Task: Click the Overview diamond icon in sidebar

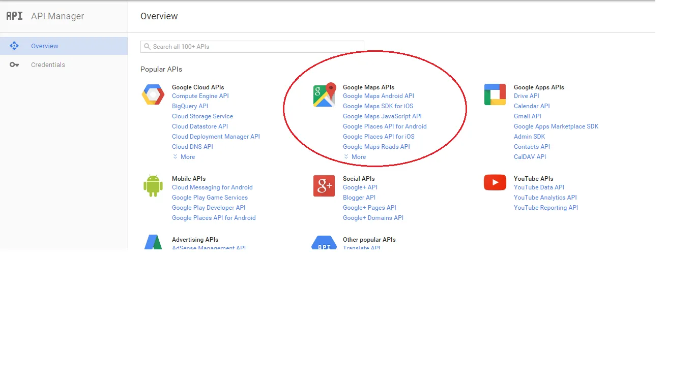Action: point(14,46)
